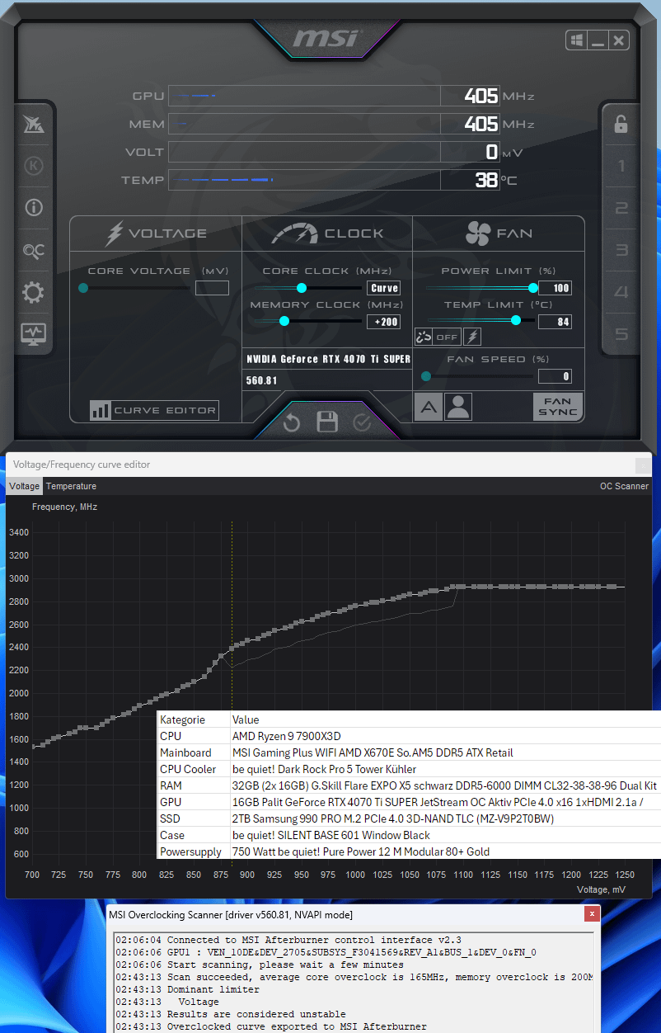Start the OC Scanner sidebar icon
661x1033 pixels.
34,250
